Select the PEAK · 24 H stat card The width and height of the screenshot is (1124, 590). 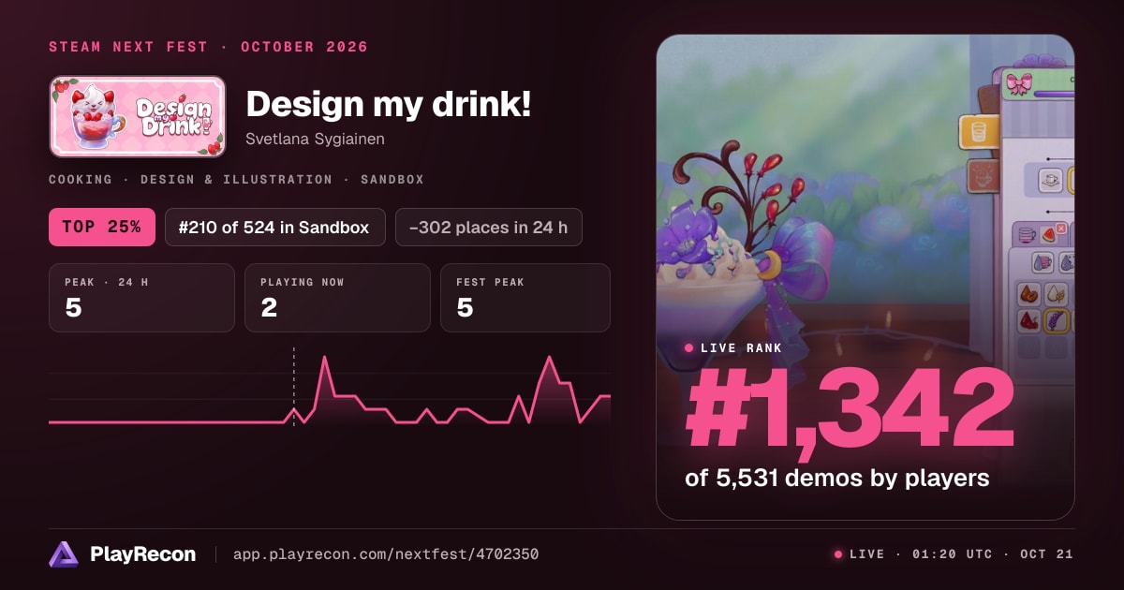coord(141,298)
